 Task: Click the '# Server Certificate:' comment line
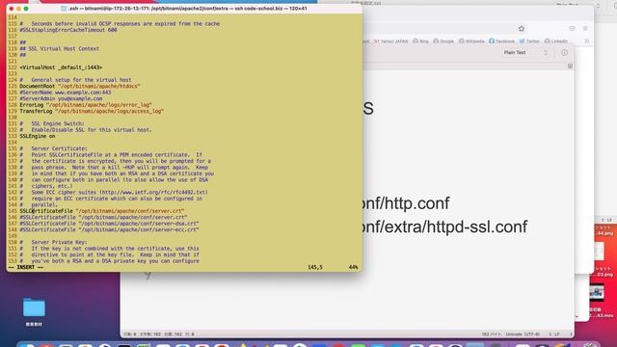(x=54, y=148)
